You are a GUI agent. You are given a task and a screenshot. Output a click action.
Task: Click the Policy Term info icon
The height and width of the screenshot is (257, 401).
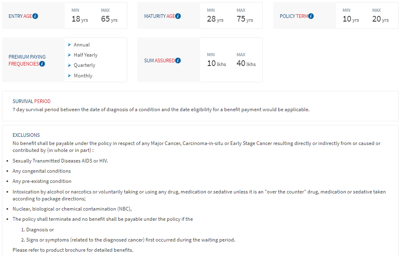coord(311,16)
